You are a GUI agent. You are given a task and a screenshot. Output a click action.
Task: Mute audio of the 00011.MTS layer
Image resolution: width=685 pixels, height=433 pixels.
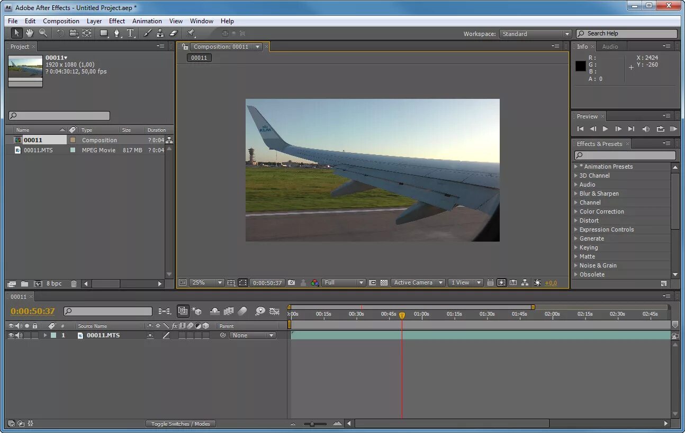19,335
